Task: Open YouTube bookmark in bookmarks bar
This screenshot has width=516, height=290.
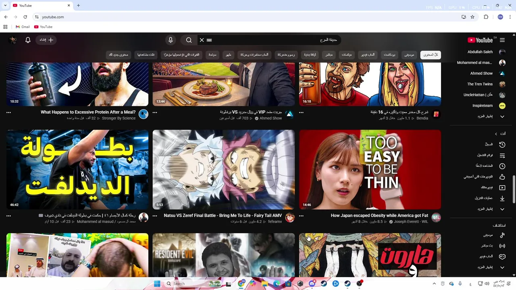Action: coord(43,27)
